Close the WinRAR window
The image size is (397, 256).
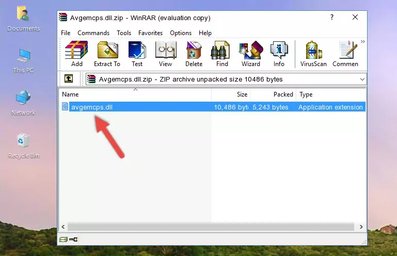click(x=355, y=17)
